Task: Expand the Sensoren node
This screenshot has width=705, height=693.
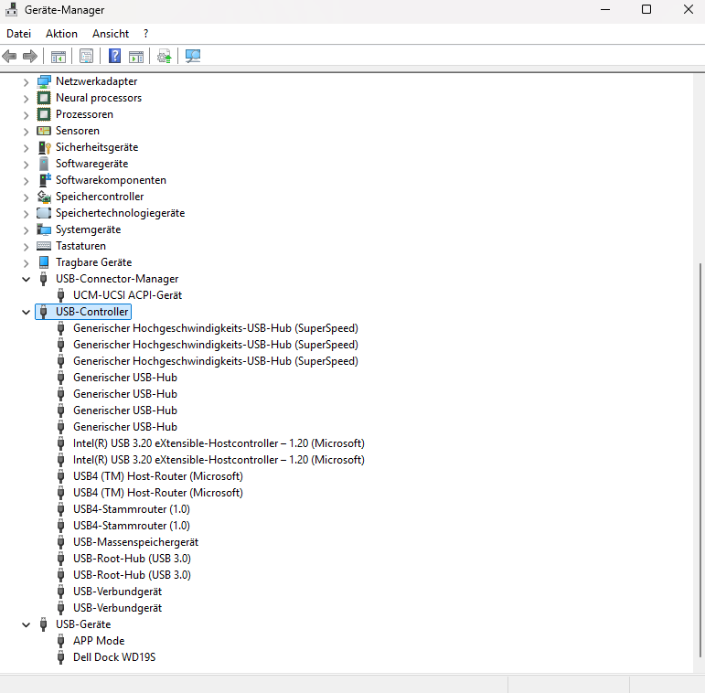Action: [27, 132]
